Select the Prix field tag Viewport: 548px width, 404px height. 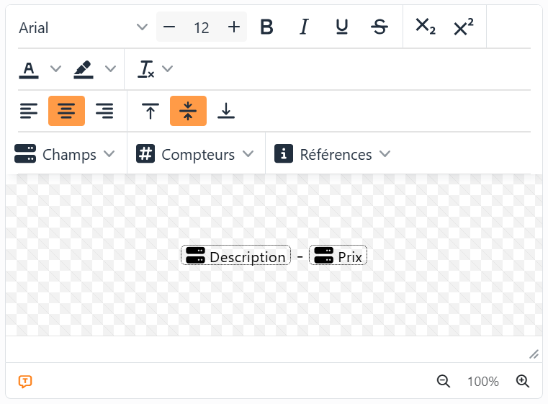[338, 256]
